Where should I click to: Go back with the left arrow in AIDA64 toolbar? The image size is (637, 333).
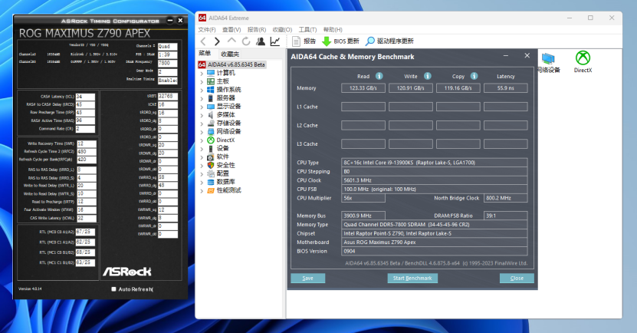[x=203, y=41]
